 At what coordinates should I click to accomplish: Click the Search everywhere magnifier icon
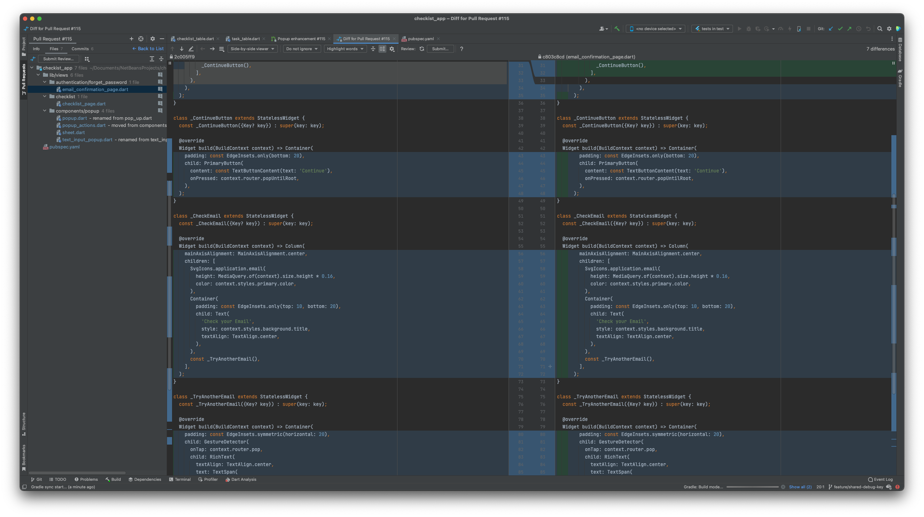pyautogui.click(x=881, y=29)
